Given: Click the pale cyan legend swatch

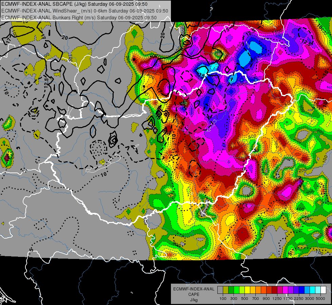Looking at the screenshot, I should (x=318, y=290).
